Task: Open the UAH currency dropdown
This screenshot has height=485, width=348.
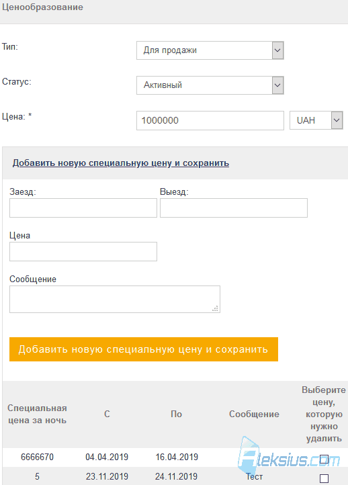Action: pyautogui.click(x=316, y=120)
